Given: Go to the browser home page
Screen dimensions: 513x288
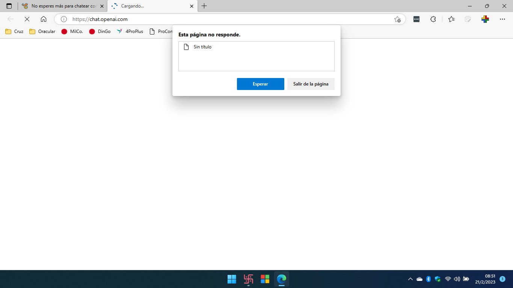Looking at the screenshot, I should point(44,19).
